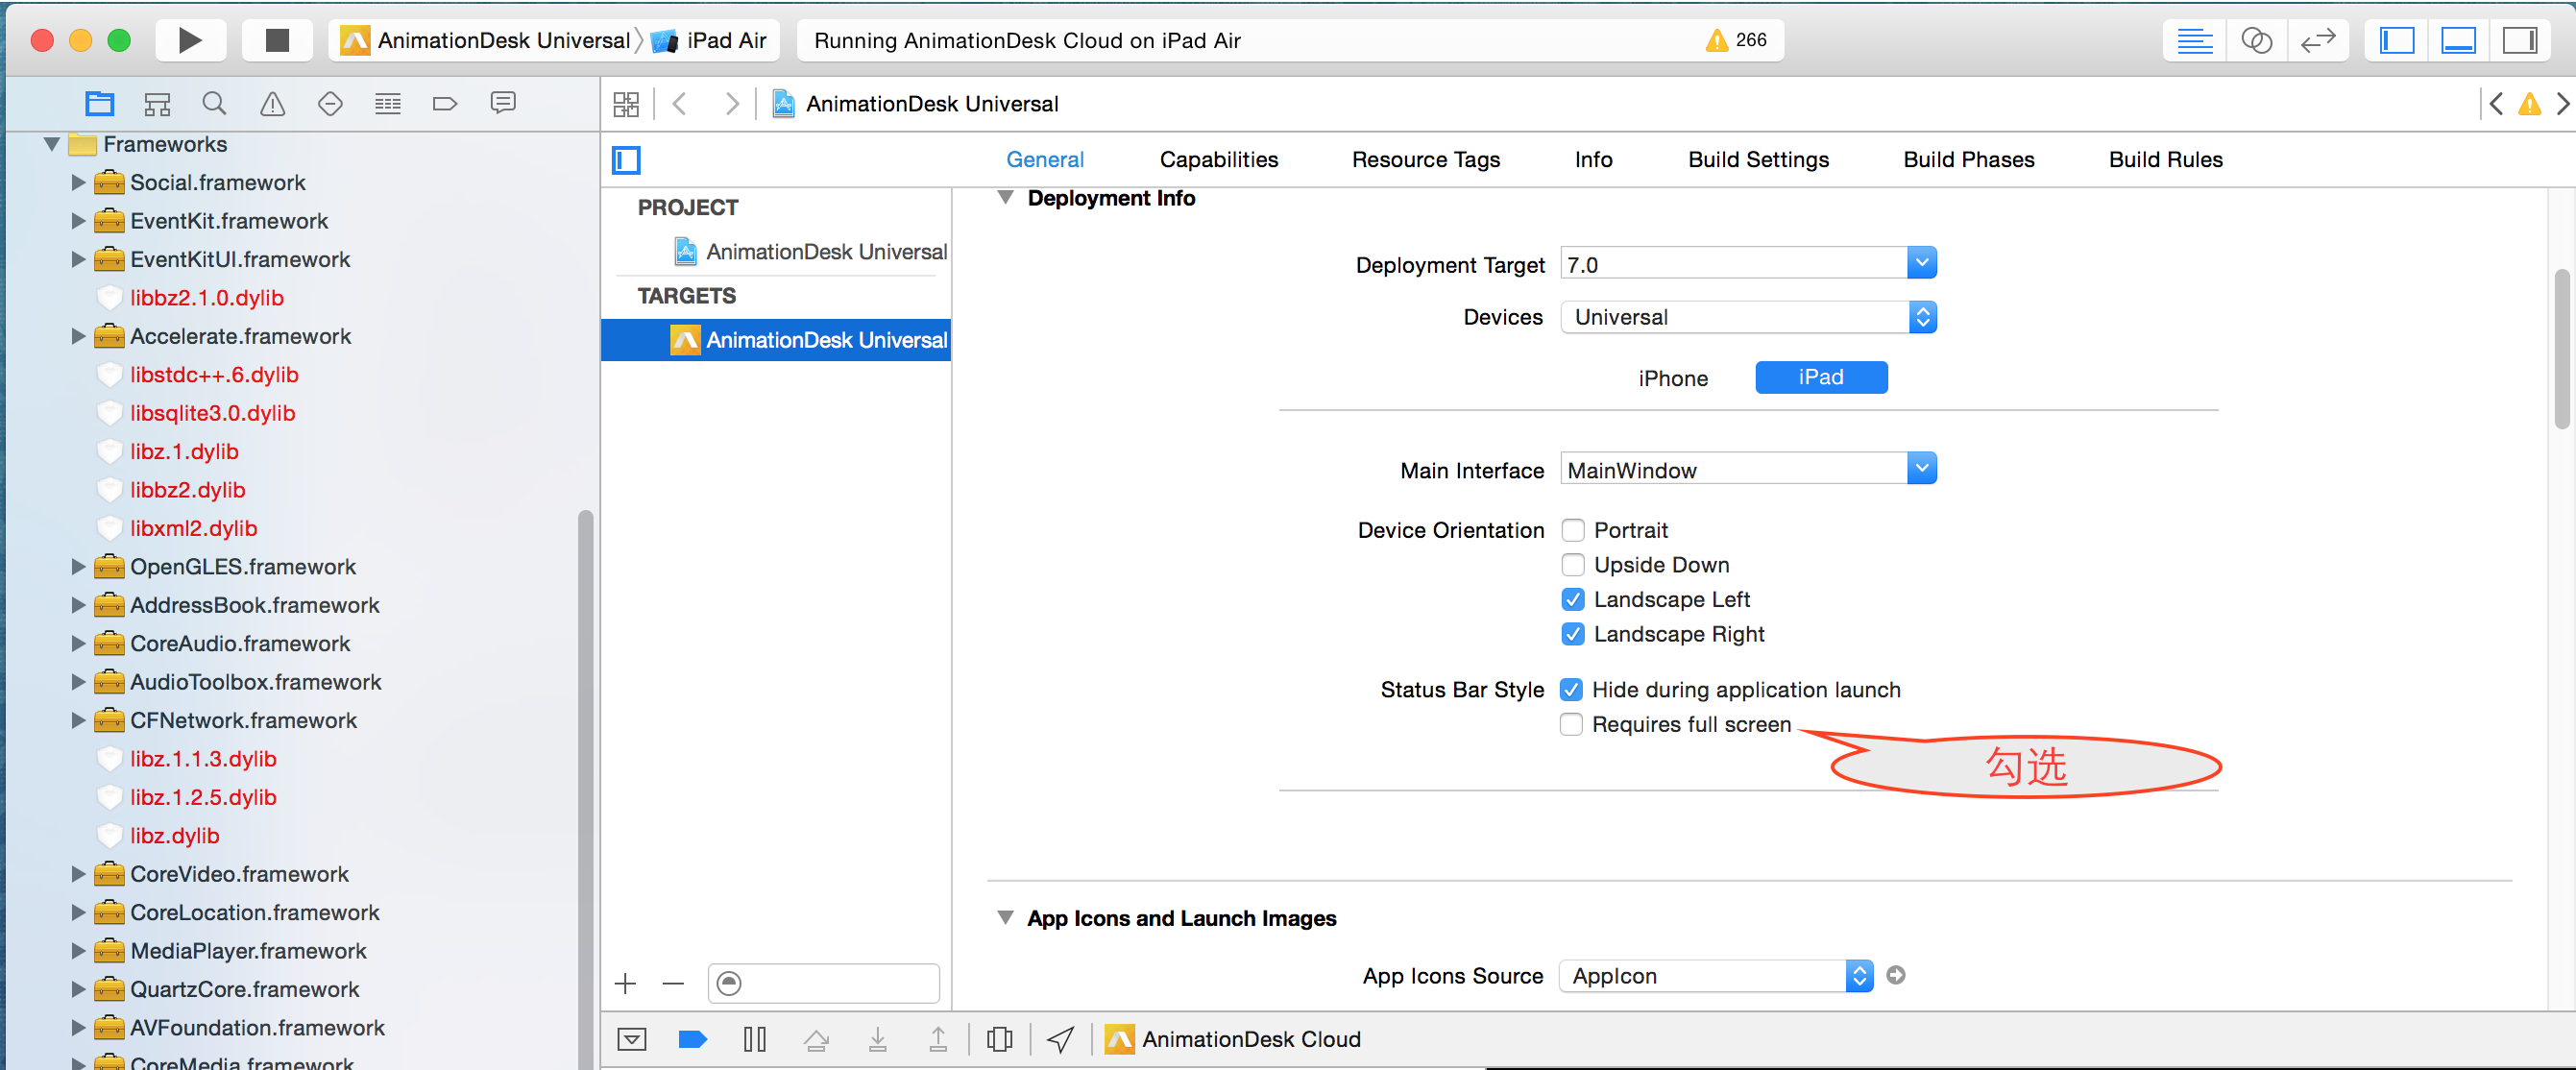Viewport: 2576px width, 1070px height.
Task: Check Requires full screen
Action: tap(1571, 725)
